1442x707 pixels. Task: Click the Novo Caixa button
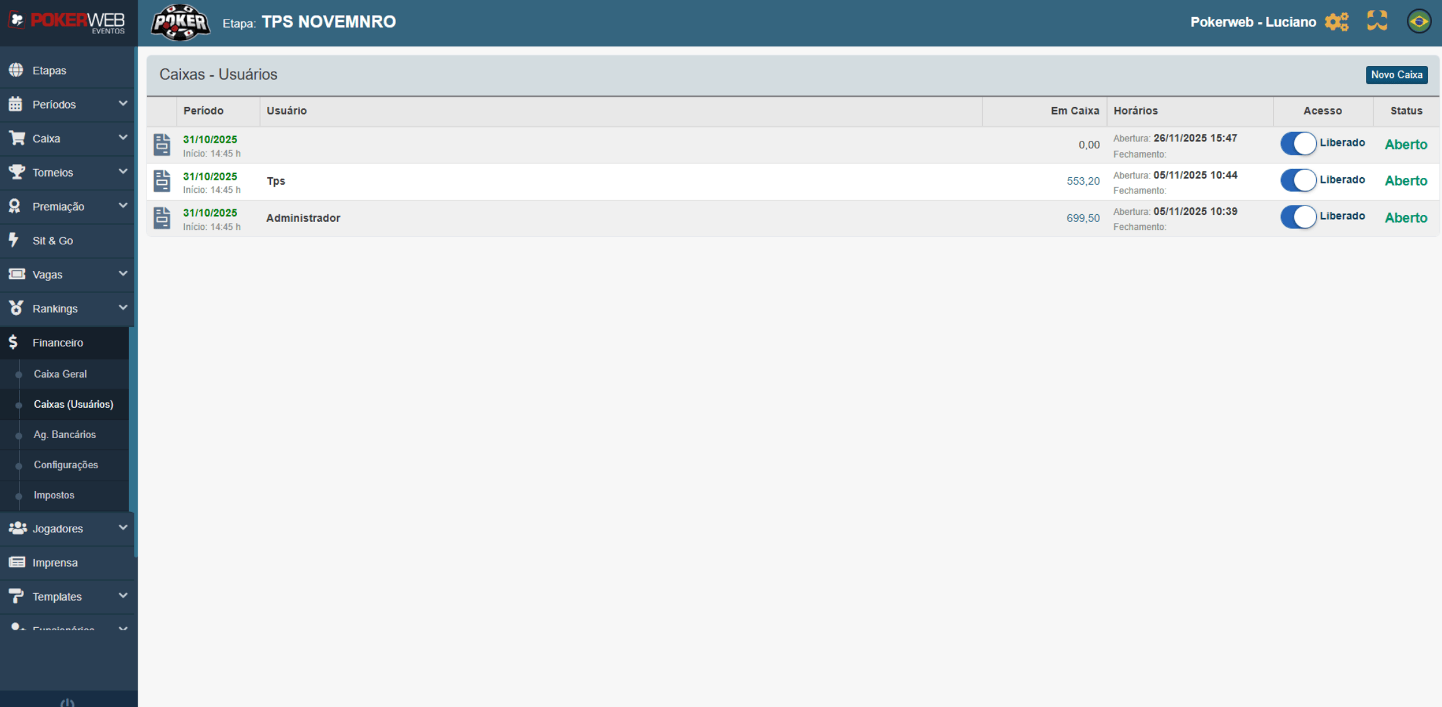(1396, 75)
